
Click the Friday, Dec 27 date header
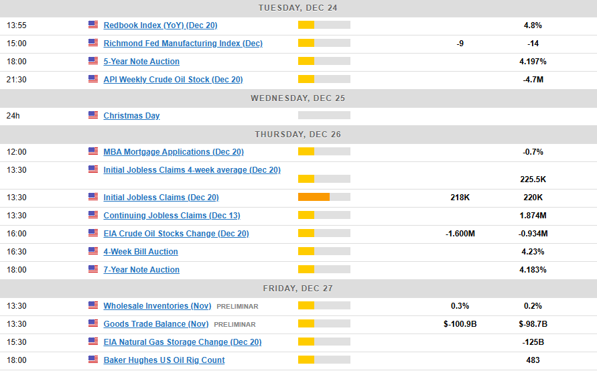tap(298, 288)
